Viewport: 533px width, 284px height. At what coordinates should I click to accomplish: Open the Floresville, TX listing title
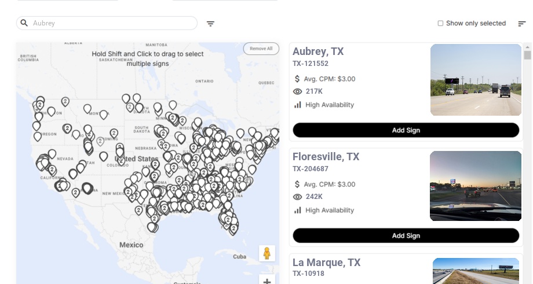(x=326, y=157)
